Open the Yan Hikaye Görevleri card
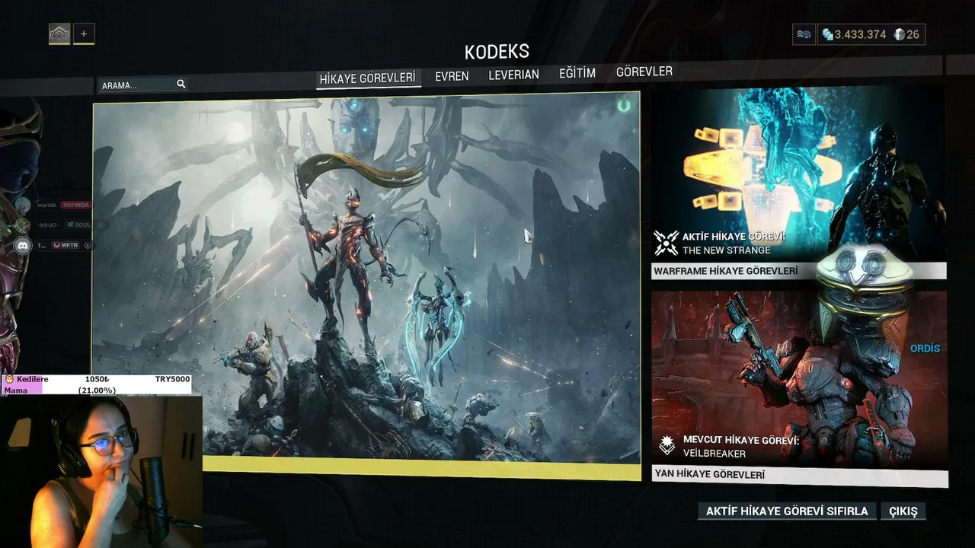 coord(800,388)
